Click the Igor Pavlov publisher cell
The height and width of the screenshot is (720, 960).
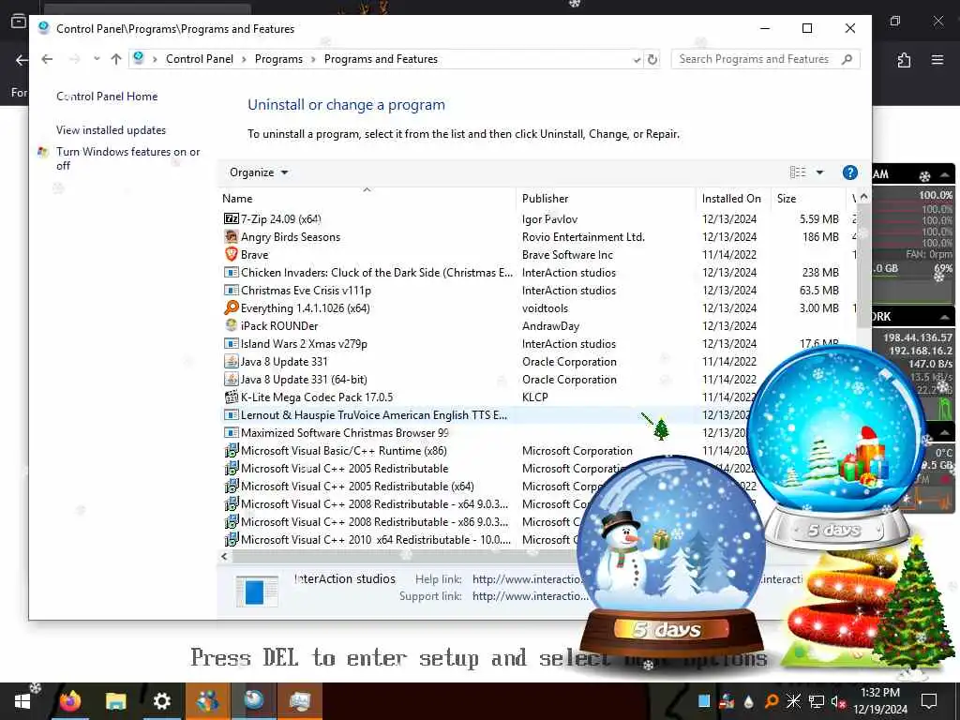click(x=549, y=219)
